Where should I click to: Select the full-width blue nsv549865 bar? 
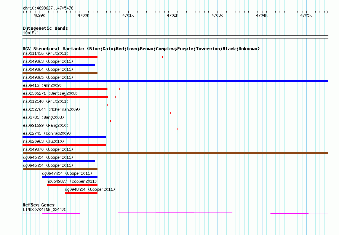pos(175,81)
